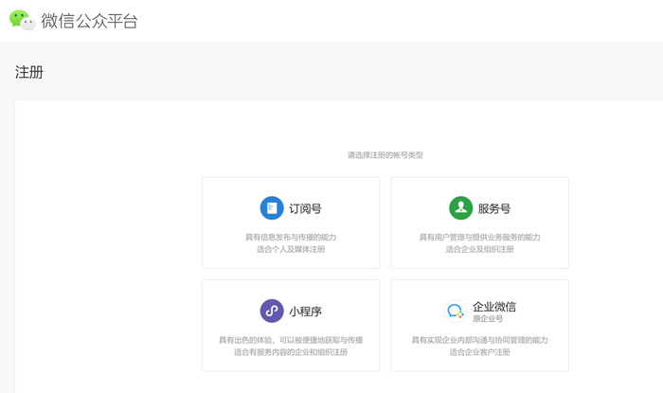Image resolution: width=663 pixels, height=393 pixels.
Task: Click 具有实现企业内部沟通 description line
Action: 479,339
